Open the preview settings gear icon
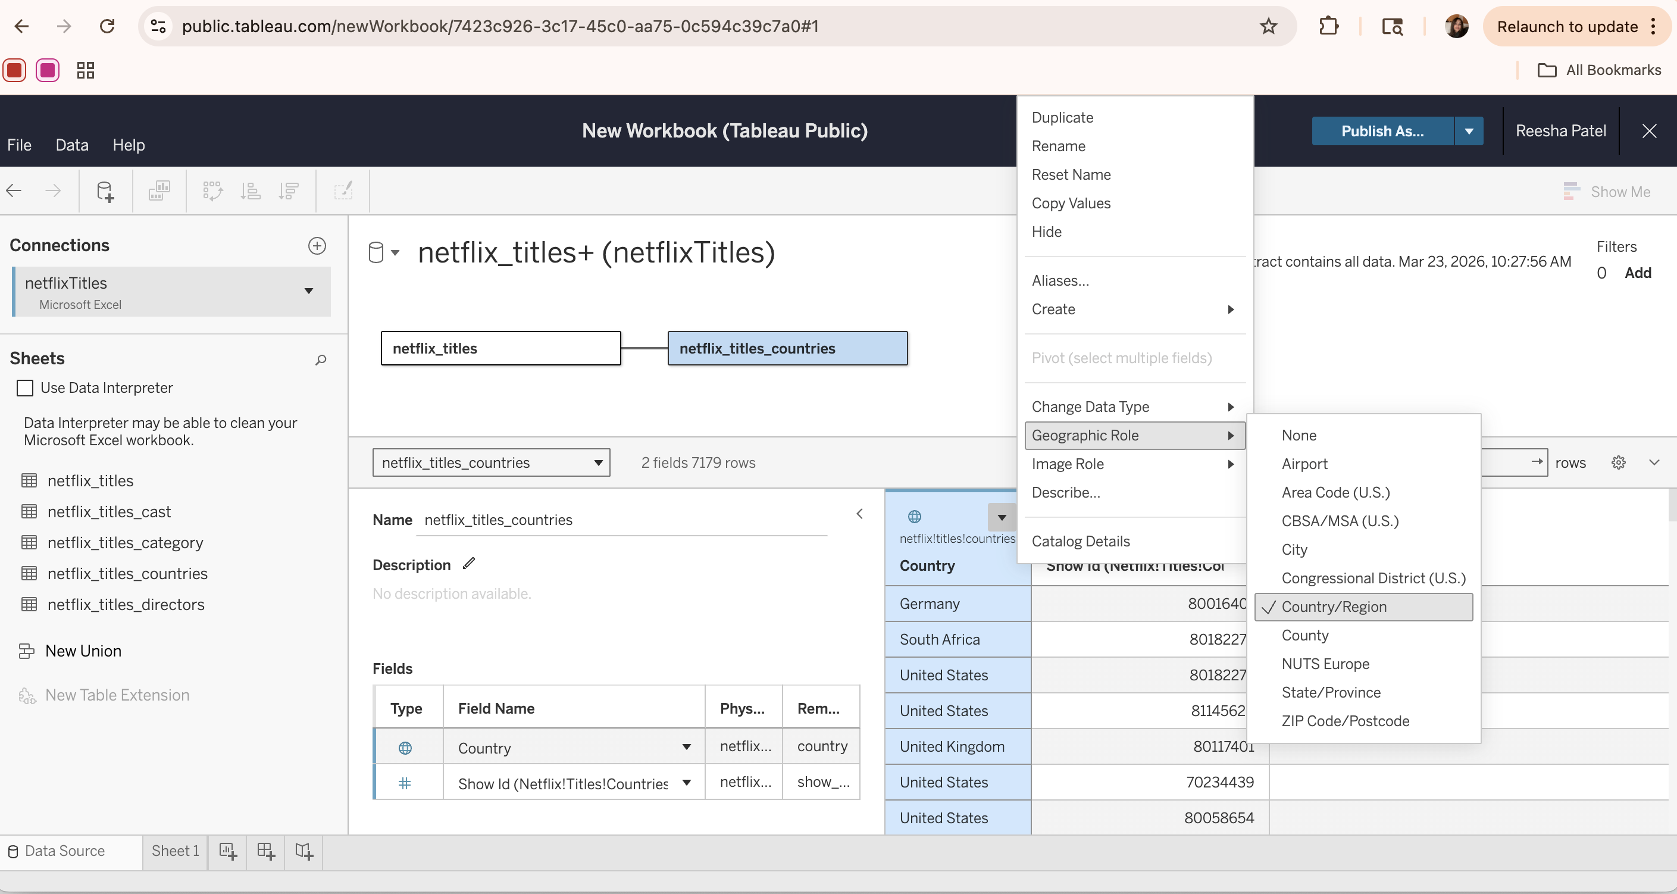Viewport: 1677px width, 894px height. (1619, 462)
